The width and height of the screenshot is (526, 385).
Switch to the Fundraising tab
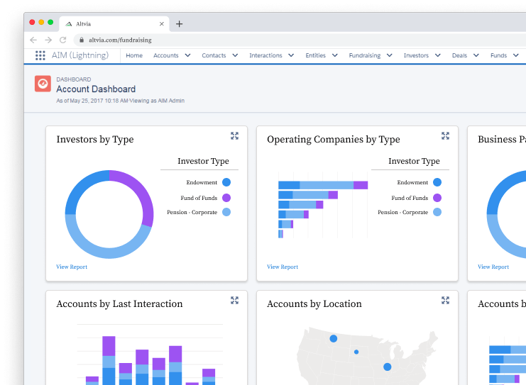coord(365,55)
